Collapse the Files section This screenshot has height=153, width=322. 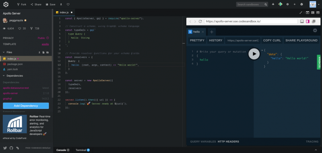point(4,52)
